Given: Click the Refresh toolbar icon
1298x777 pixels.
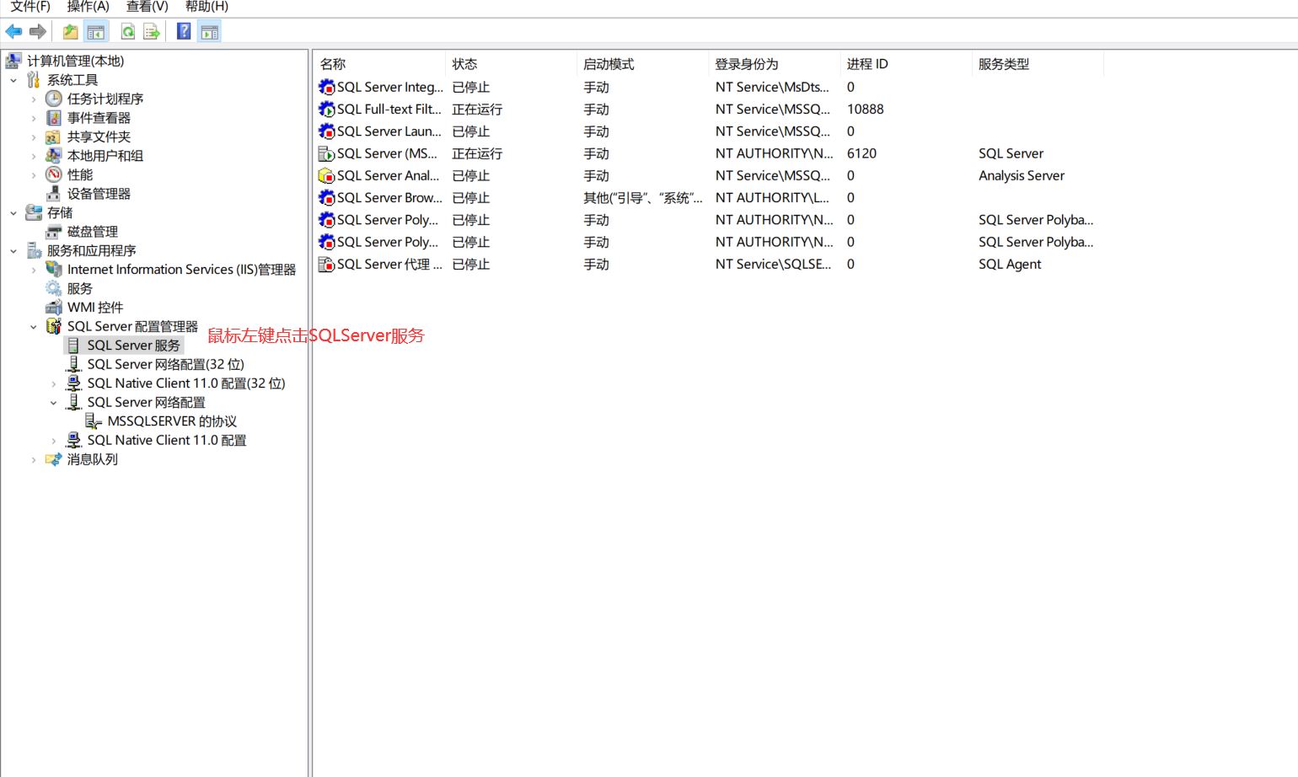Looking at the screenshot, I should click(x=127, y=32).
